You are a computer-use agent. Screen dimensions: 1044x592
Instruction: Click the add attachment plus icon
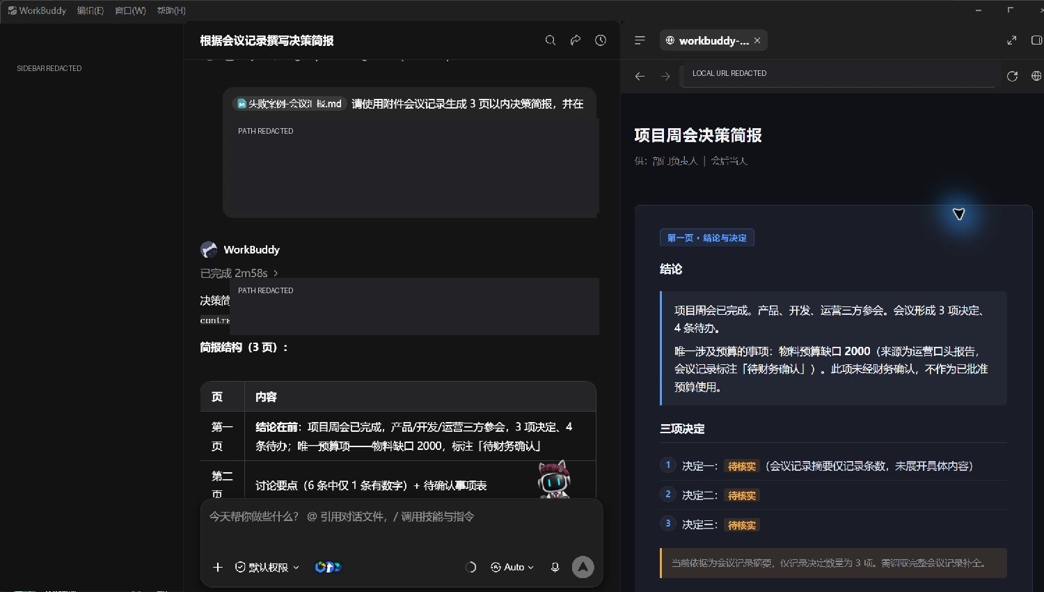point(218,567)
